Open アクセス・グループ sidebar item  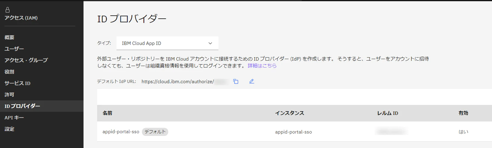[26, 60]
